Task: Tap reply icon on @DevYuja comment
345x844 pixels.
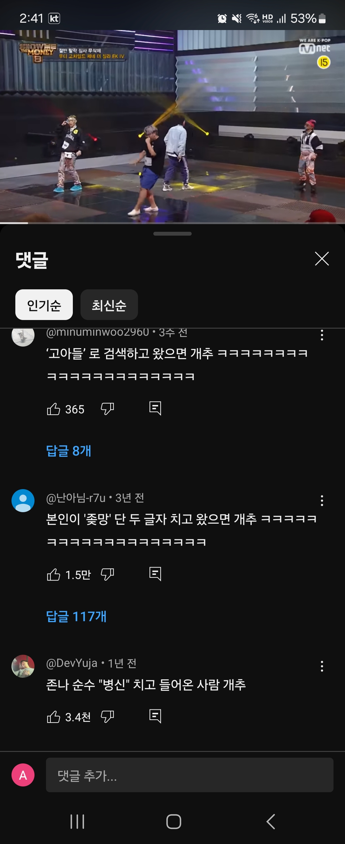Action: [155, 716]
